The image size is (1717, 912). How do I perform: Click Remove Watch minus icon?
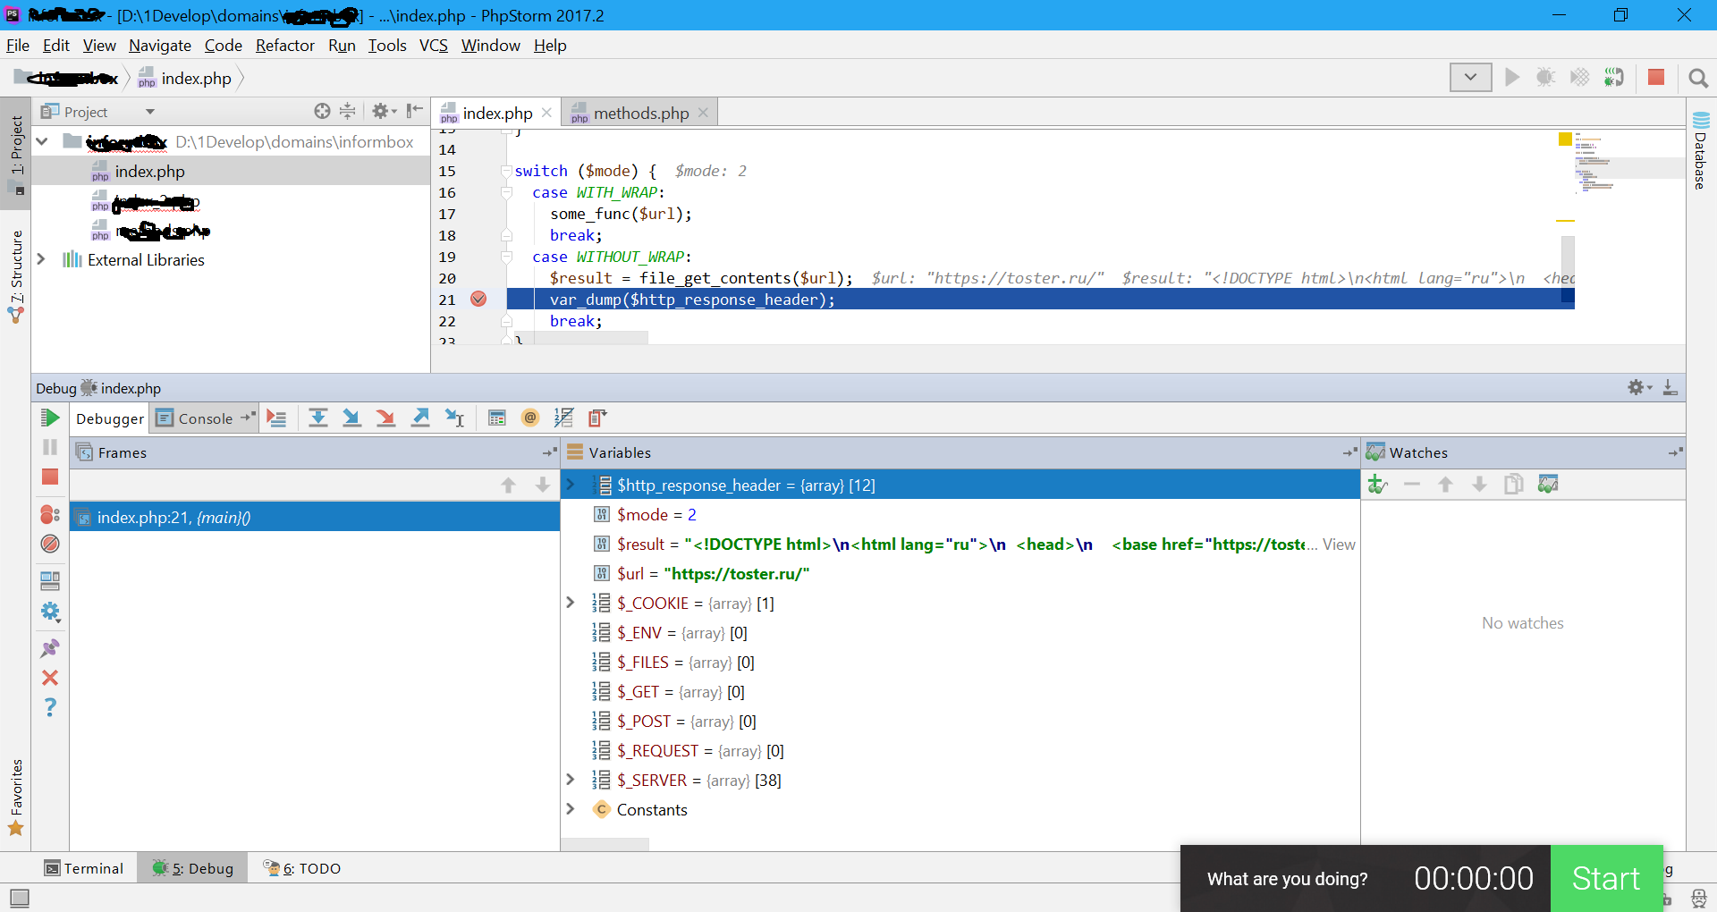1412,485
